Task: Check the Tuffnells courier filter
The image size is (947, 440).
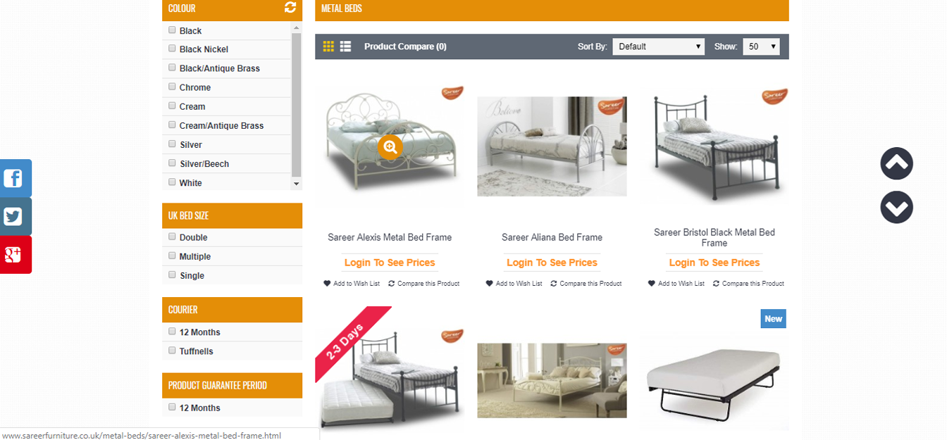Action: pyautogui.click(x=172, y=351)
